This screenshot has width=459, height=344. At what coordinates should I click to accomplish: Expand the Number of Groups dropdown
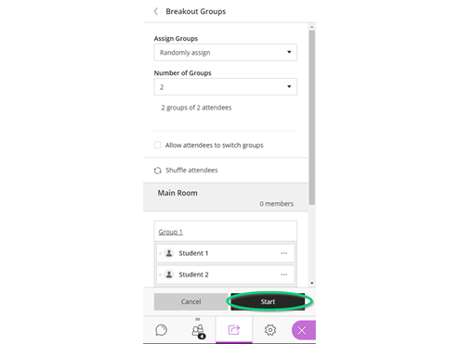click(x=226, y=87)
